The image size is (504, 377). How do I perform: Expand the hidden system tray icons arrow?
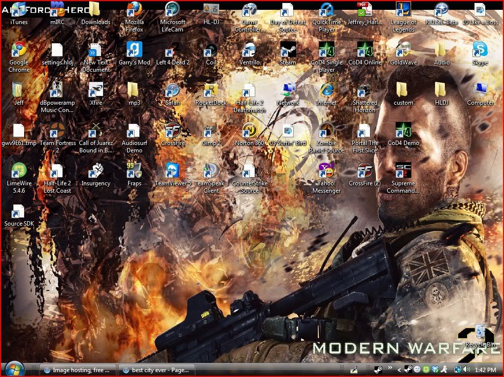coord(398,370)
